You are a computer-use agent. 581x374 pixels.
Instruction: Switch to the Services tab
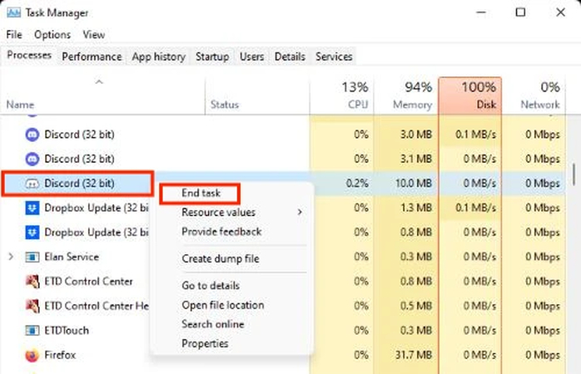[x=334, y=57]
